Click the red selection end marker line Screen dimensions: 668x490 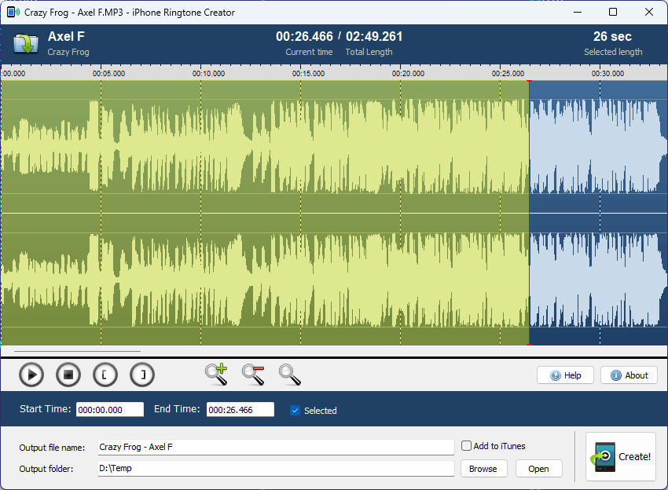[529, 213]
